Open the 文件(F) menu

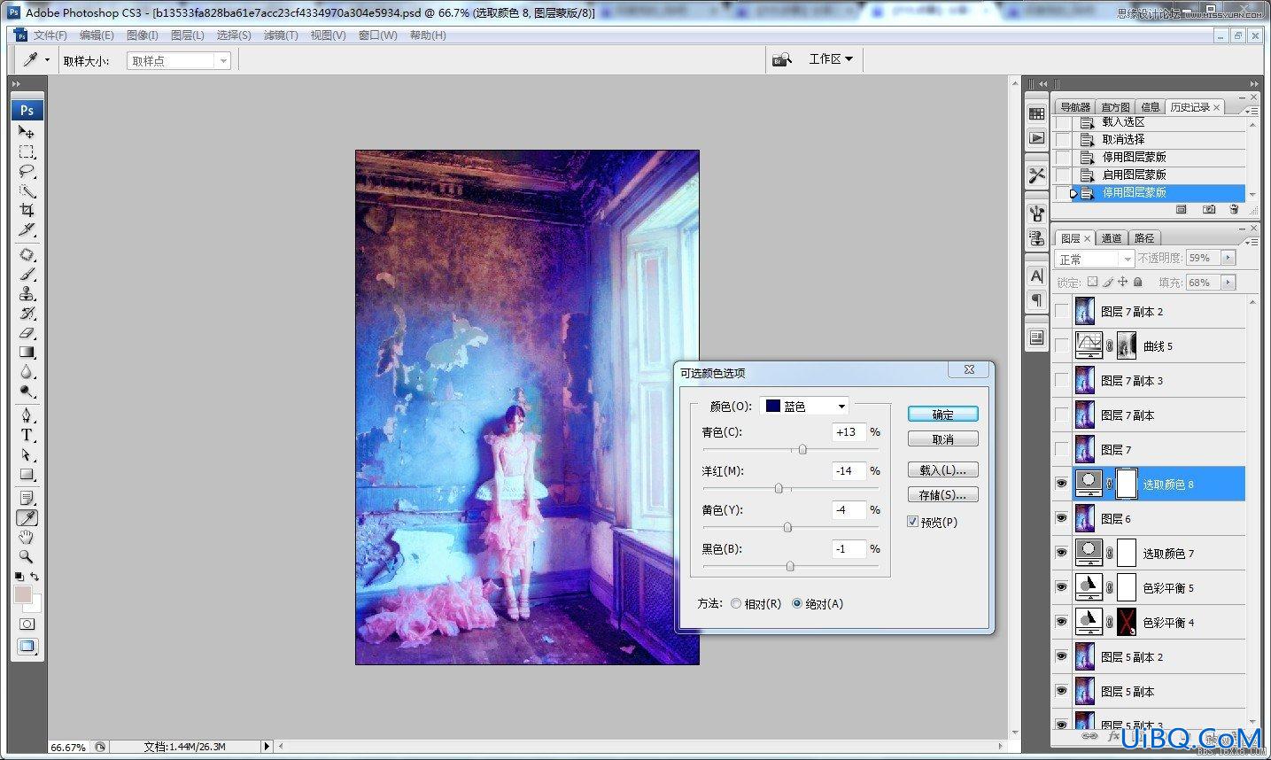(x=50, y=35)
